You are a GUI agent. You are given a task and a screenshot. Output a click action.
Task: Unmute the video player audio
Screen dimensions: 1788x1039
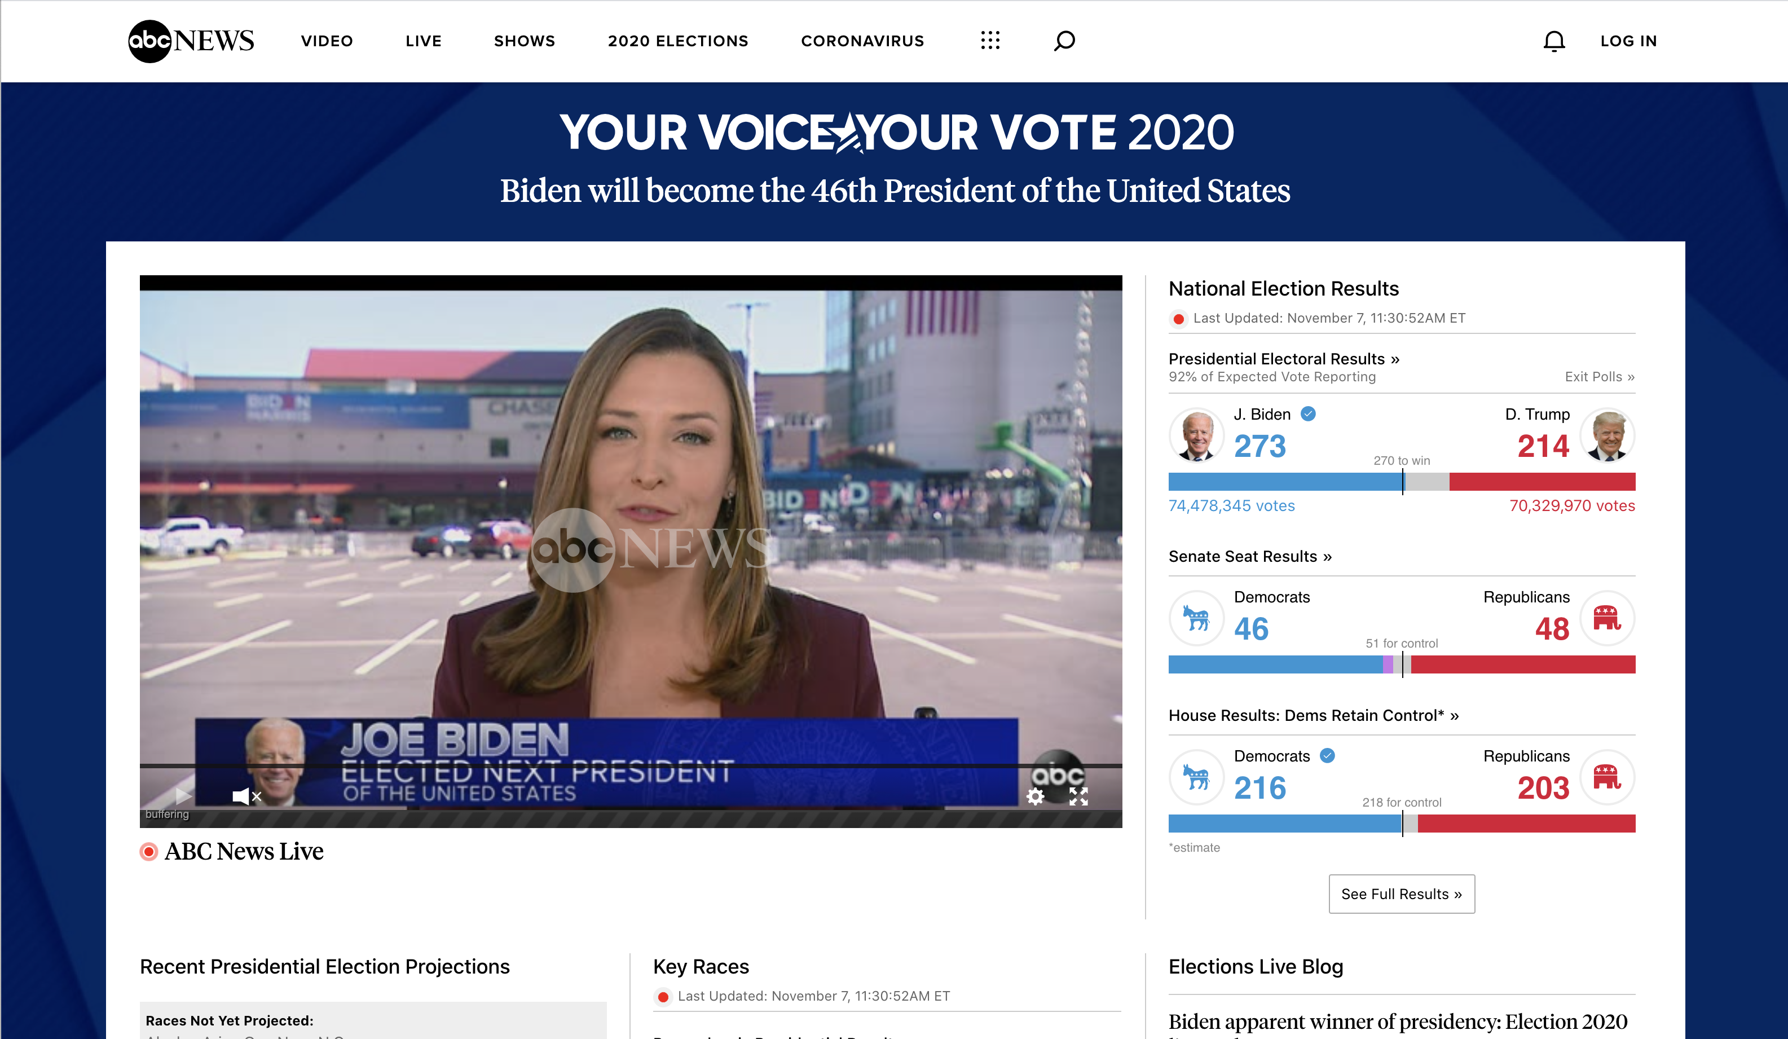[246, 796]
